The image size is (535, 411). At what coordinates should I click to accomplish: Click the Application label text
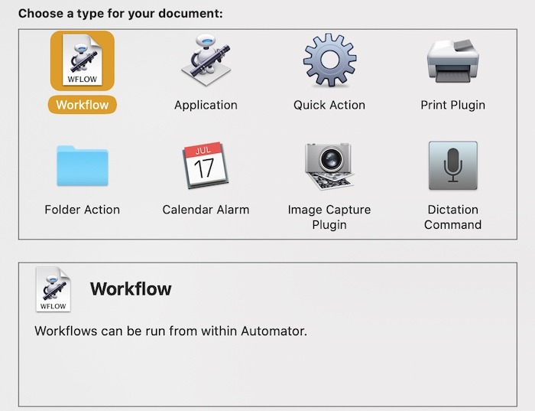click(206, 105)
